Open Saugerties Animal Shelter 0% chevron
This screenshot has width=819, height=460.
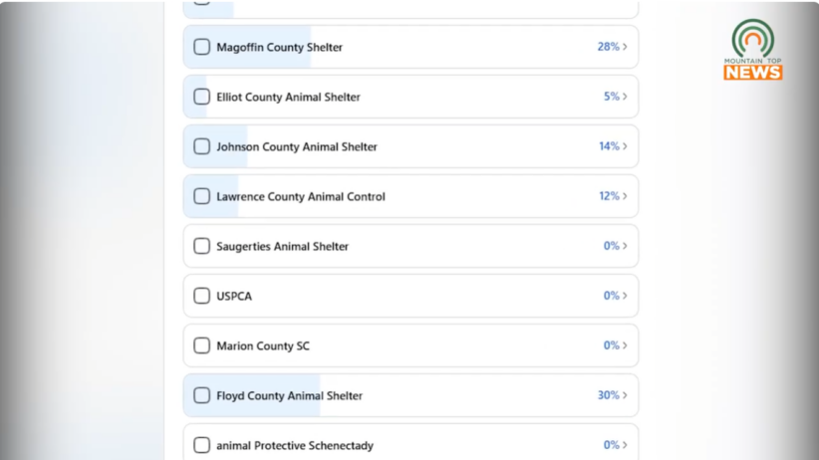(625, 246)
